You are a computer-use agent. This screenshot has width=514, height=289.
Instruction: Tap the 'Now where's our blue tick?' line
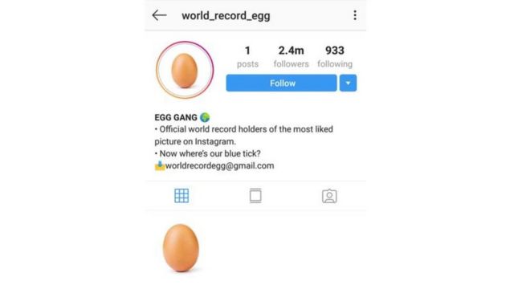pyautogui.click(x=207, y=153)
